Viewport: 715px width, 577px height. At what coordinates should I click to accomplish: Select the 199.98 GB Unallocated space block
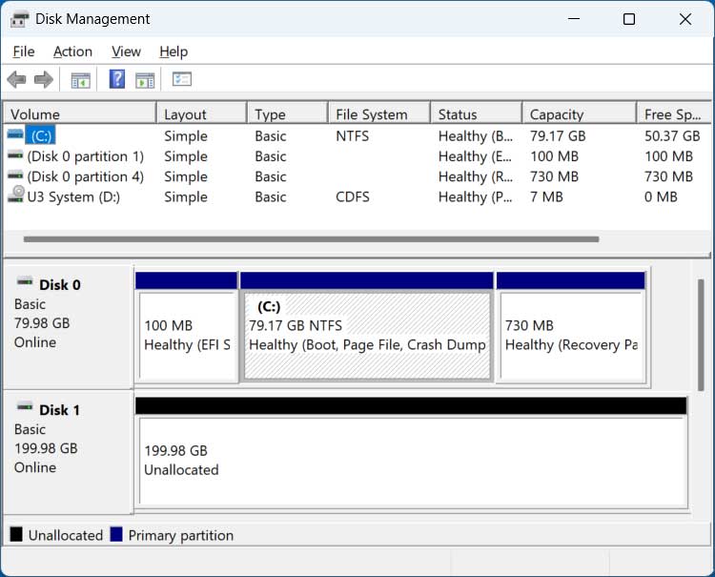pyautogui.click(x=411, y=460)
